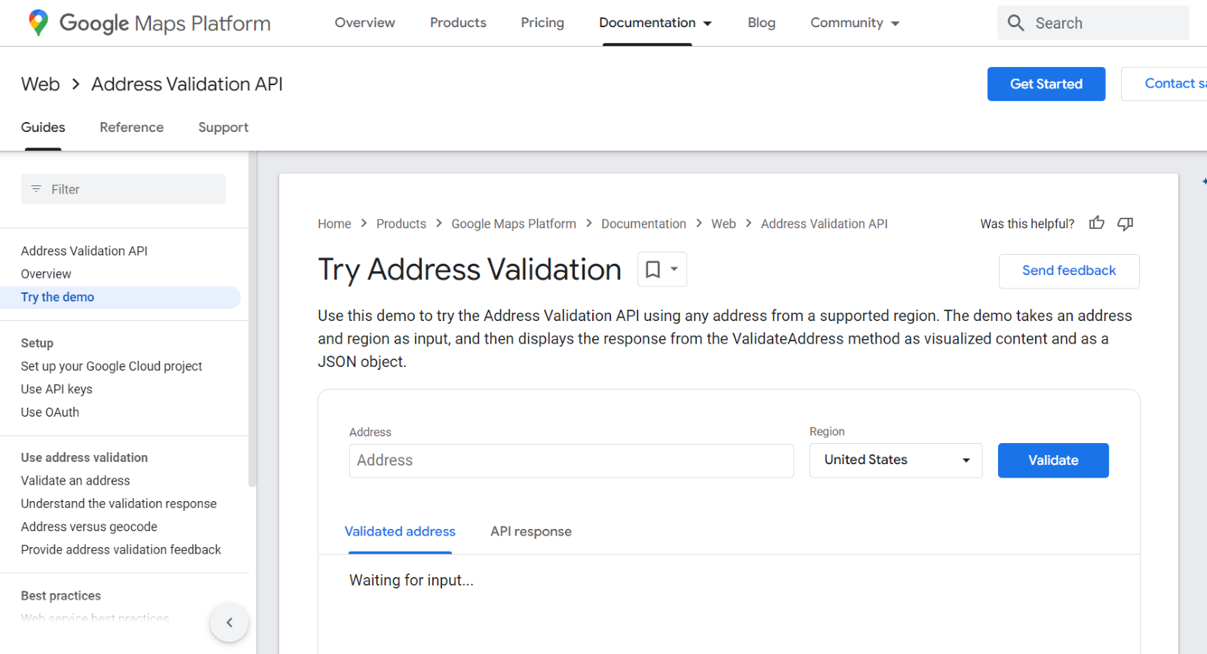Switch to the Guides tab

pos(43,127)
